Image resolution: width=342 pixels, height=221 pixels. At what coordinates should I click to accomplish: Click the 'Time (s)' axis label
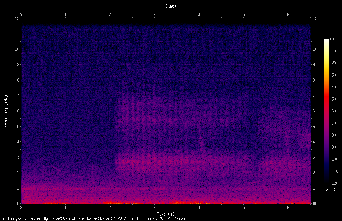[166, 214]
